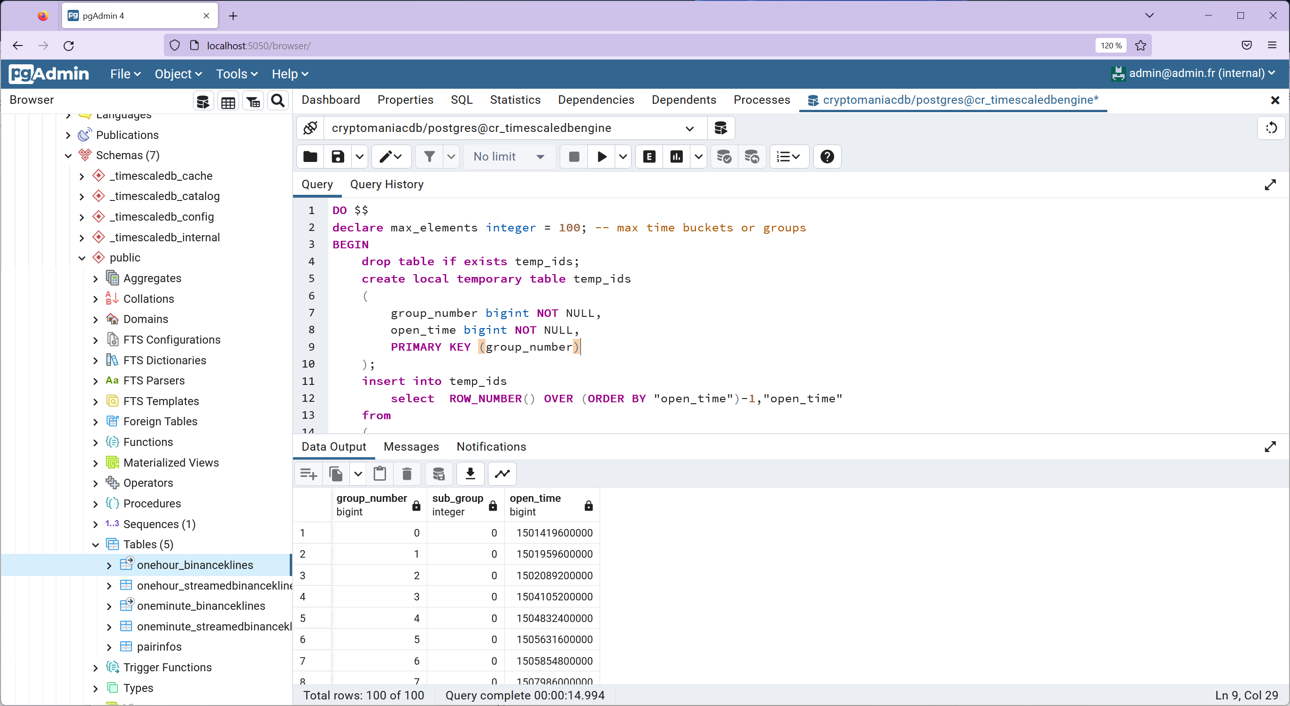Click the Explain (E) button
The image size is (1290, 706).
[649, 157]
